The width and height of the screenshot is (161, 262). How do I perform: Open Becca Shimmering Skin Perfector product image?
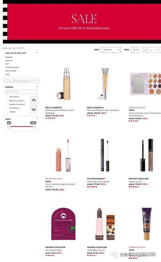64,84
